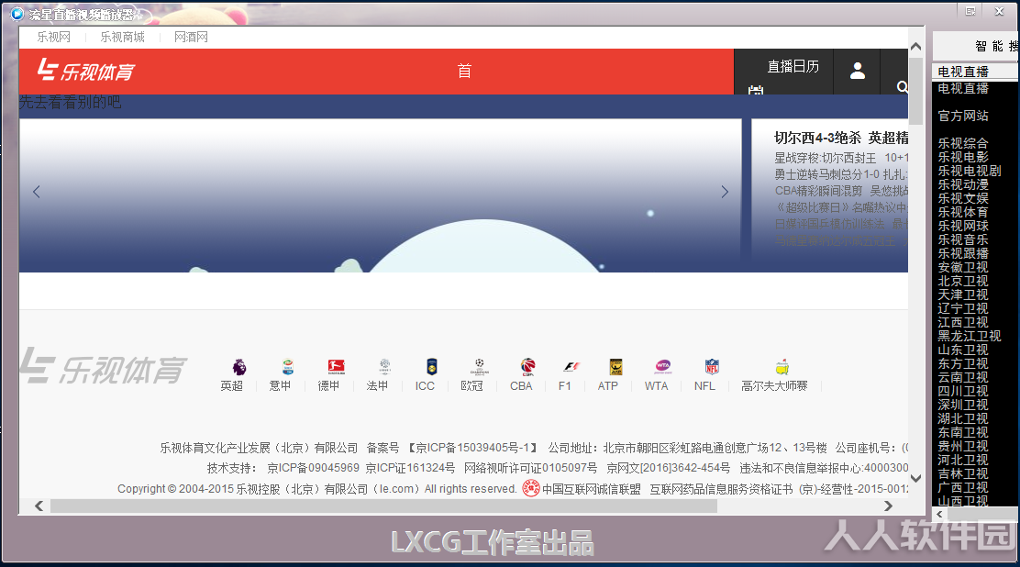1020x567 pixels.
Task: Click the 意甲 Serie A league icon
Action: pyautogui.click(x=287, y=366)
